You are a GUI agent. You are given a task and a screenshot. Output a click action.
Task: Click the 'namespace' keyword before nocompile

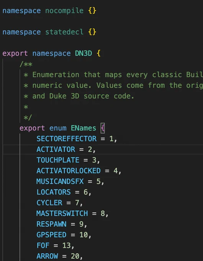tap(21, 11)
